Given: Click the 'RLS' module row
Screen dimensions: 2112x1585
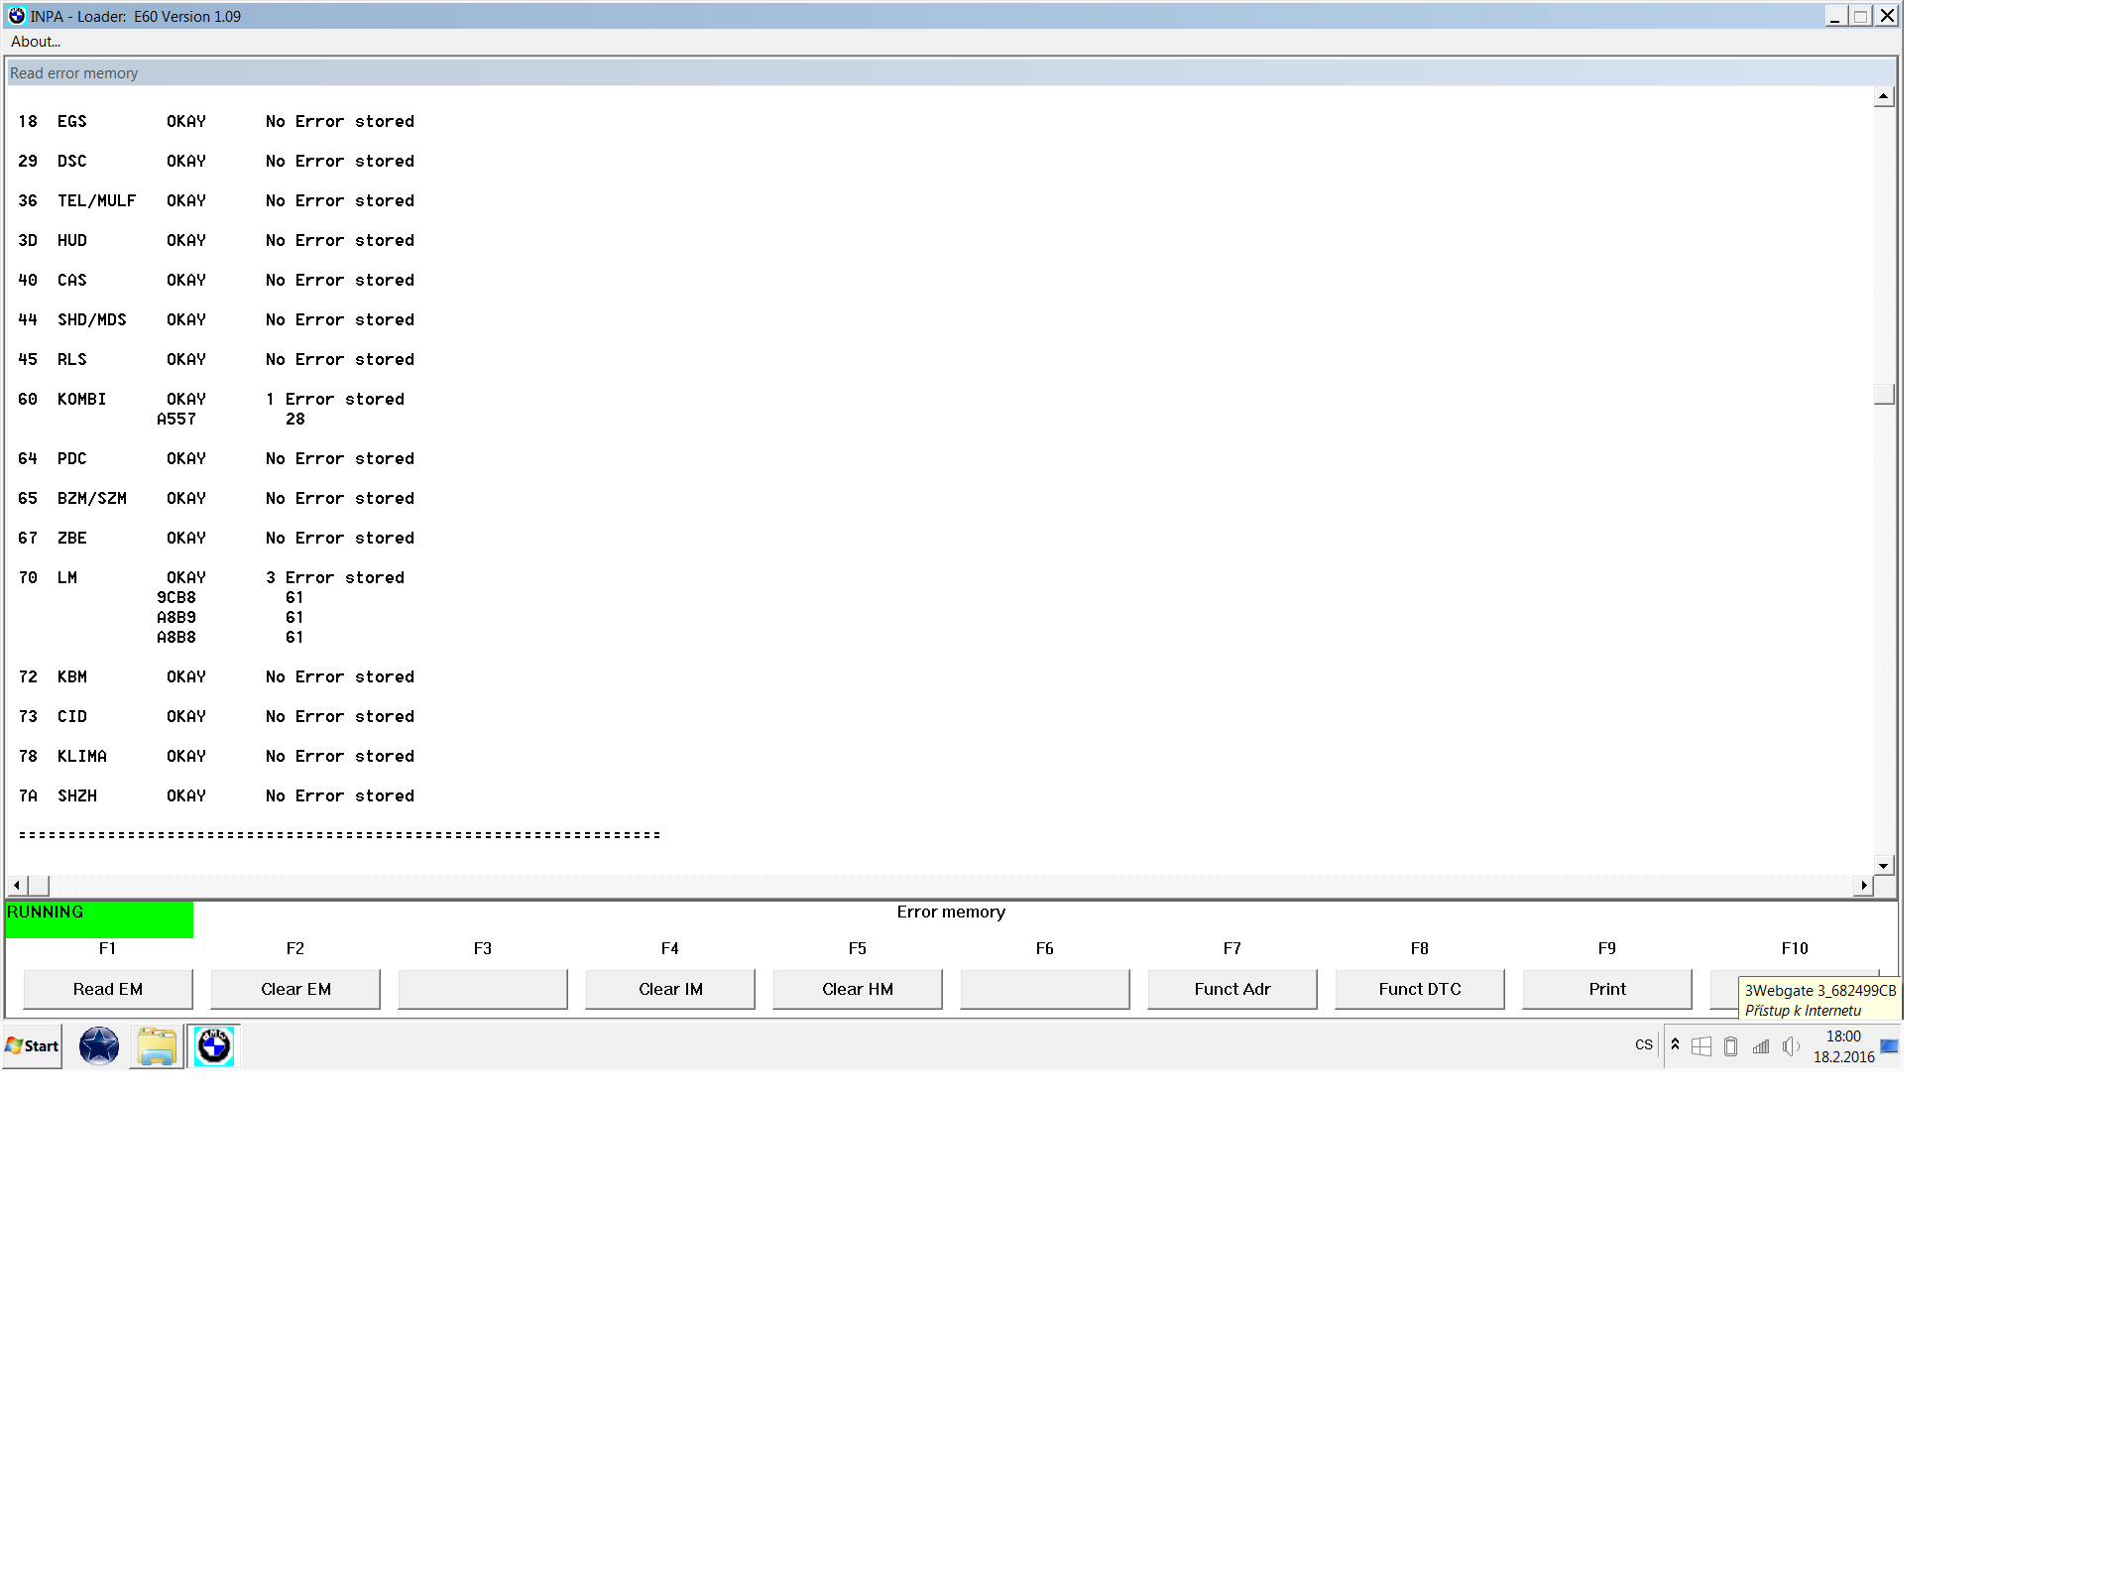Looking at the screenshot, I should [216, 360].
